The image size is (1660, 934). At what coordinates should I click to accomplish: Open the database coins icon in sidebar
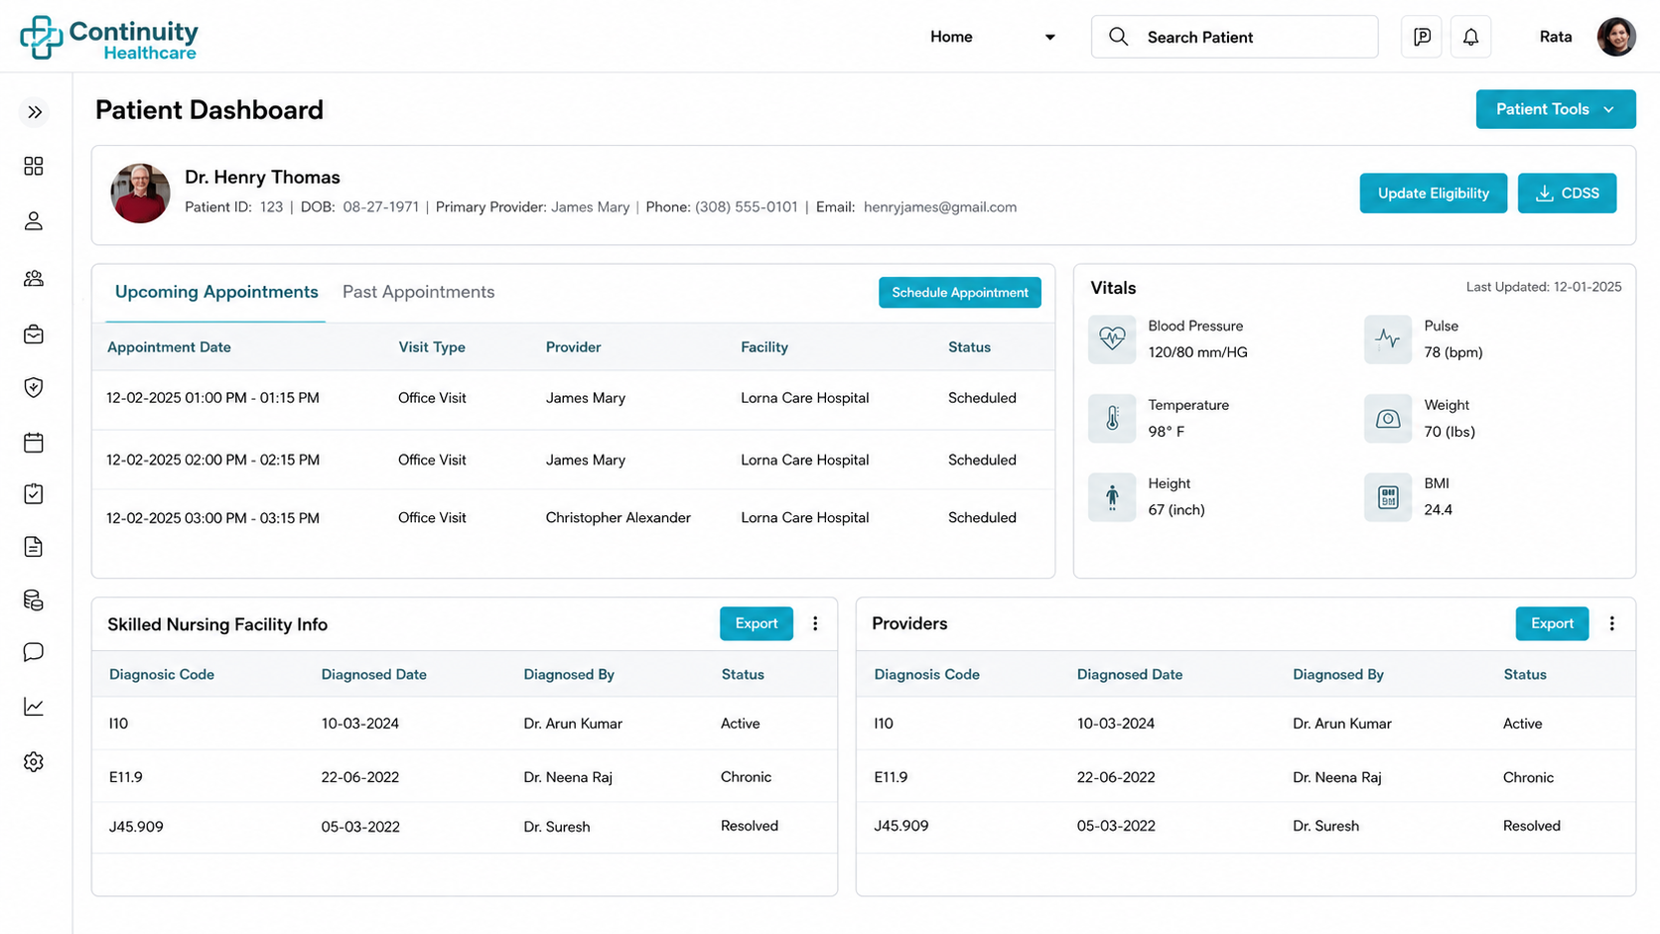click(34, 600)
